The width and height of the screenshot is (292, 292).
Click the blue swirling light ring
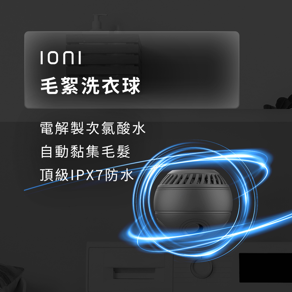pyautogui.click(x=196, y=197)
